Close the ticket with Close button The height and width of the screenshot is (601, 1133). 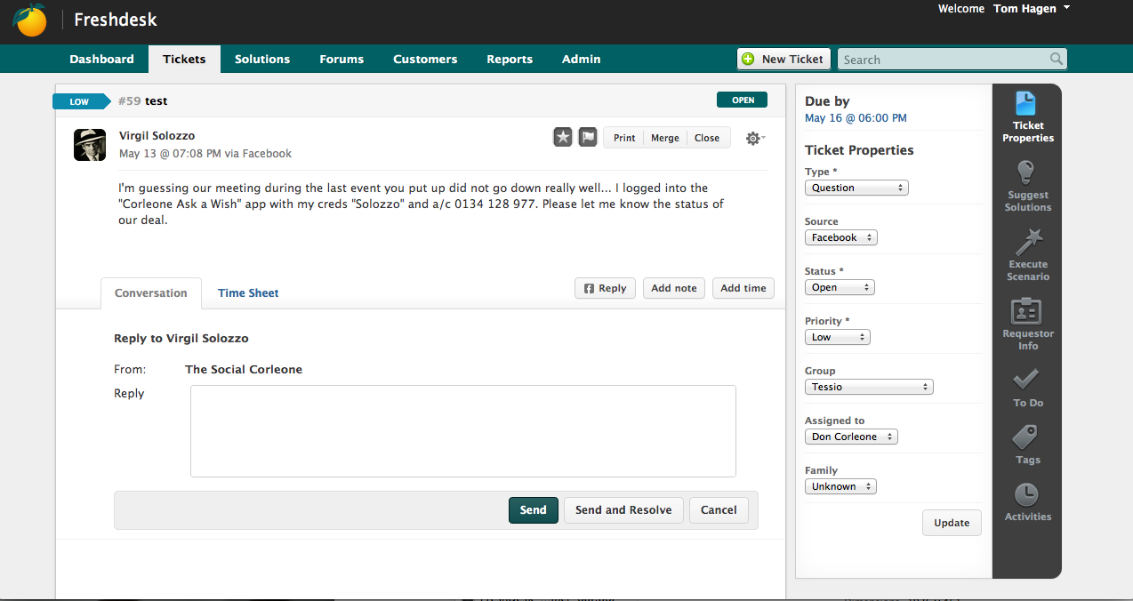[707, 138]
